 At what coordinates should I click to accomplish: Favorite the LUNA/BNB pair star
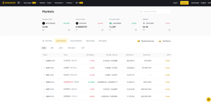click(x=44, y=61)
